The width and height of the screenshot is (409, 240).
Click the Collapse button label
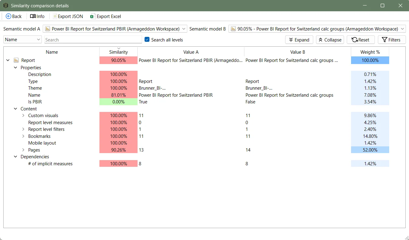pos(333,40)
